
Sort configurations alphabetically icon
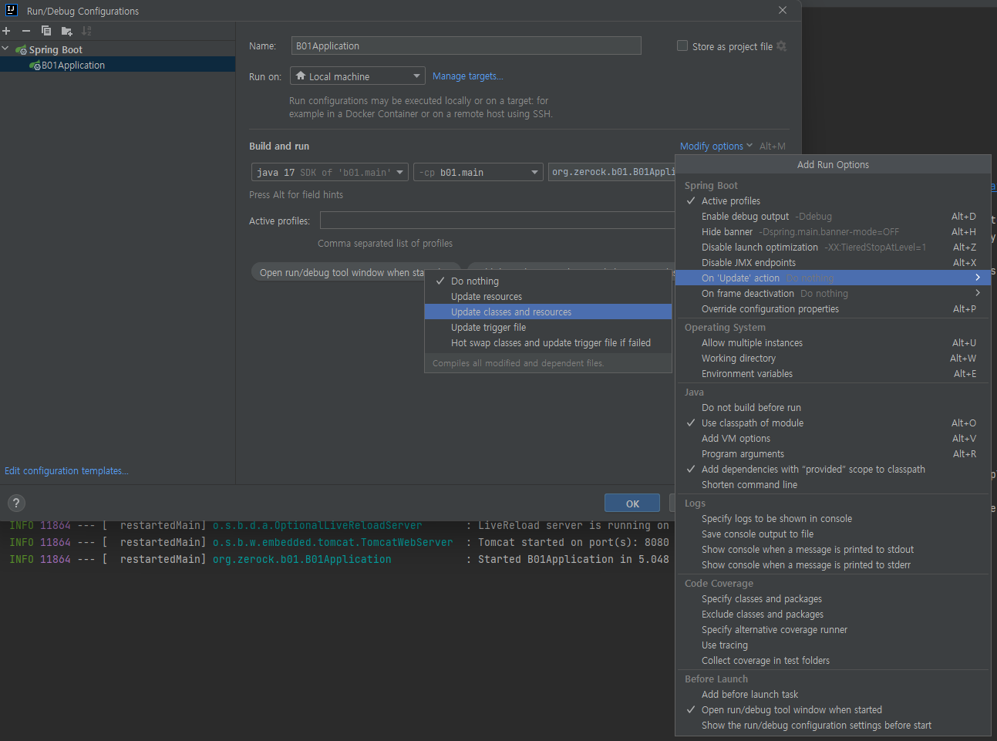coord(86,31)
